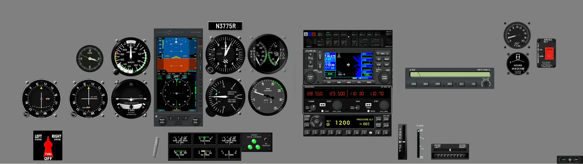Click the landing gear lever handle
Image resolution: width=583 pixels, height=164 pixels.
tap(156, 147)
